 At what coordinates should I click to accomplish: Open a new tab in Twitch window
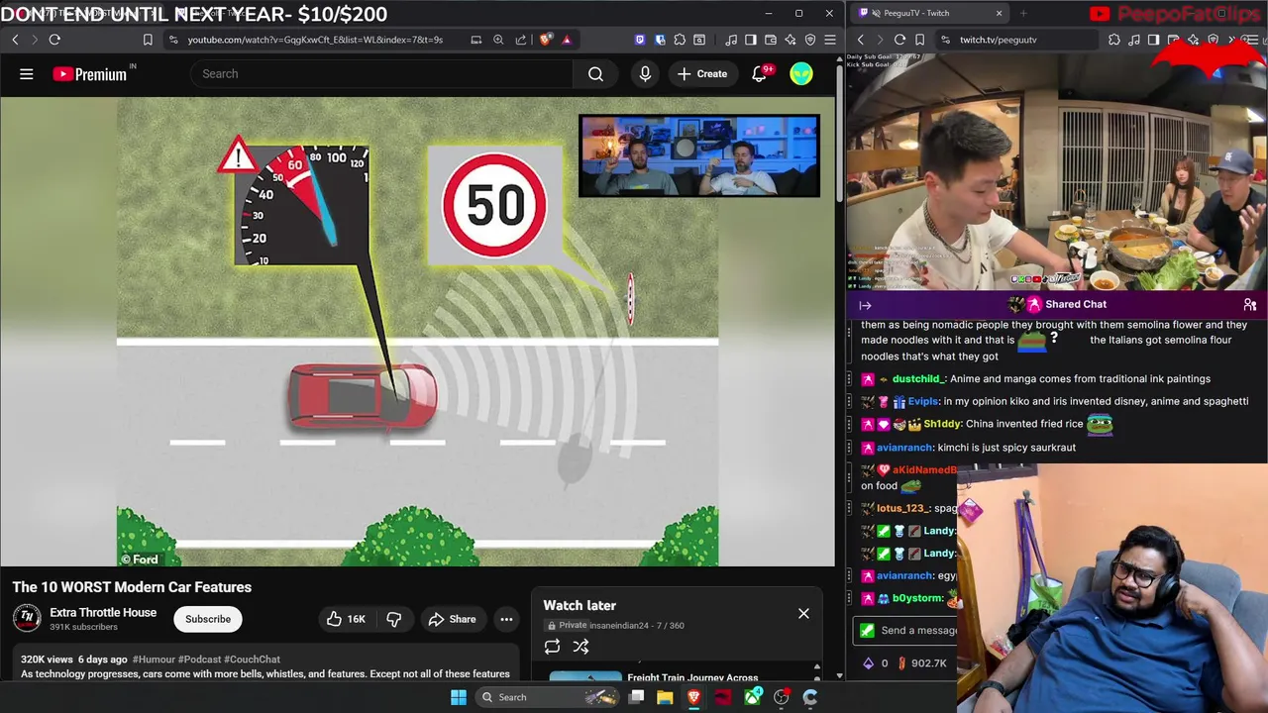pos(1023,13)
